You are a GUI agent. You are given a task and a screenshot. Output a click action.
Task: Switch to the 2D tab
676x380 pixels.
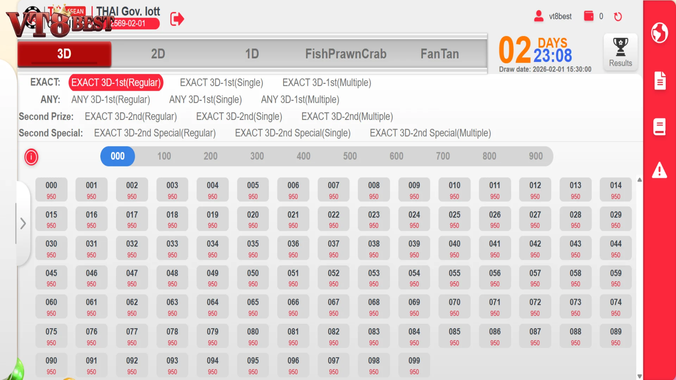point(158,54)
